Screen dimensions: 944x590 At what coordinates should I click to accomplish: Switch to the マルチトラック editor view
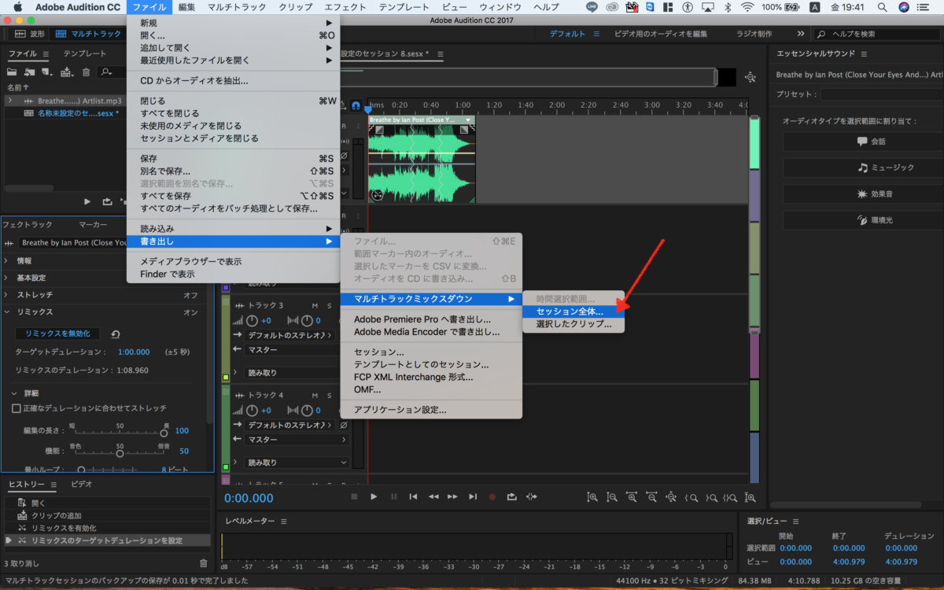click(88, 34)
